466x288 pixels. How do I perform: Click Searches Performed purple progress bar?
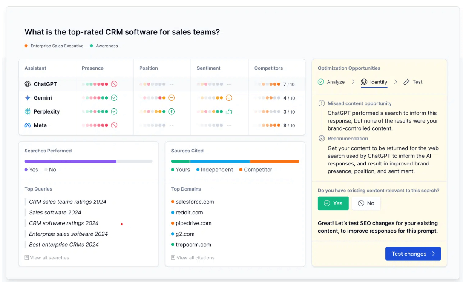pos(70,161)
